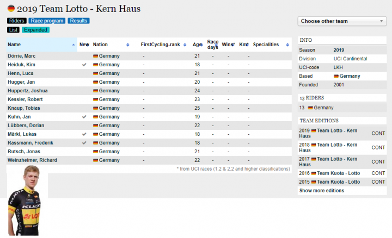The height and width of the screenshot is (238, 392).
Task: Click the UCI-code value LKH
Action: click(x=338, y=67)
